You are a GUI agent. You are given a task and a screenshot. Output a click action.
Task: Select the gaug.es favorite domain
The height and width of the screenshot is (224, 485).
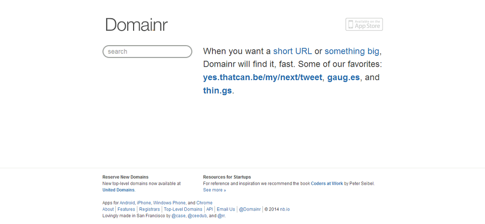click(x=343, y=77)
